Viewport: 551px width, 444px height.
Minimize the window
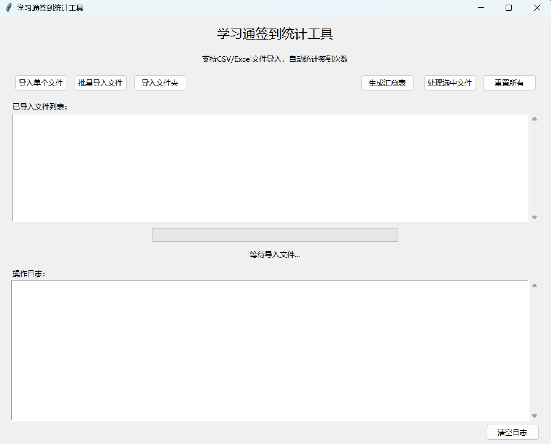pyautogui.click(x=481, y=8)
